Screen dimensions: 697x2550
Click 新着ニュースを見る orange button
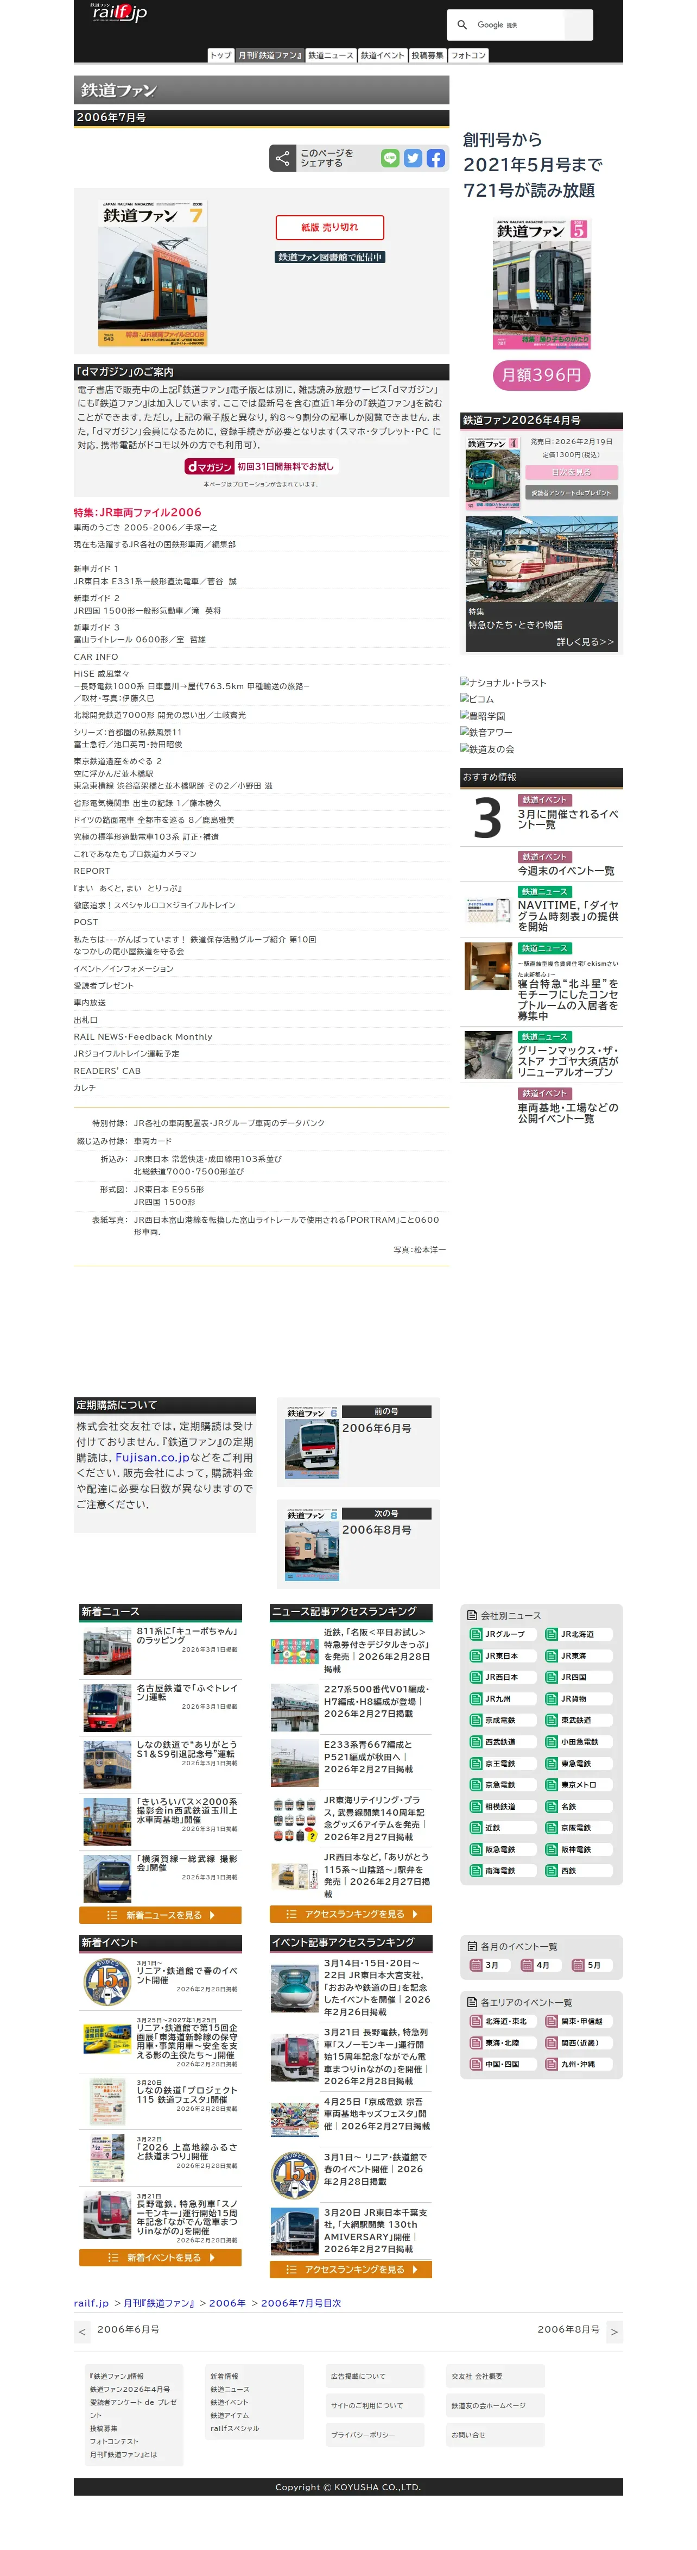(x=160, y=1915)
